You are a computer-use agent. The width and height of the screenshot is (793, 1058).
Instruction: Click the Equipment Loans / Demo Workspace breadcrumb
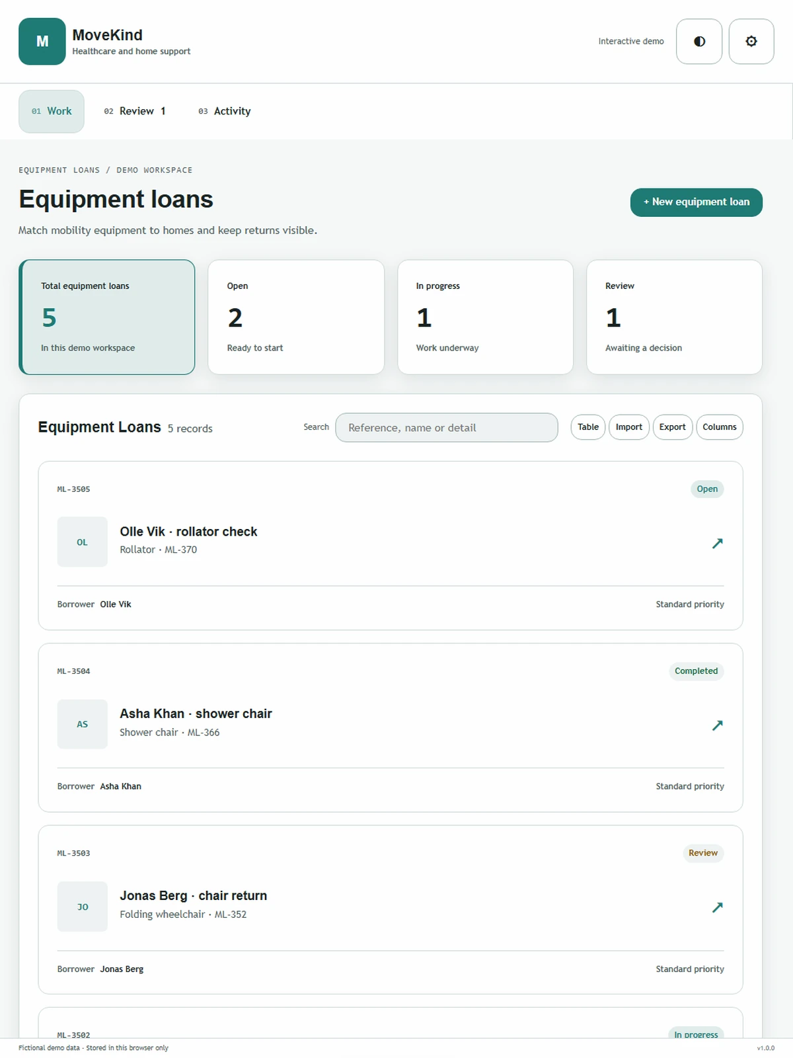pos(106,170)
